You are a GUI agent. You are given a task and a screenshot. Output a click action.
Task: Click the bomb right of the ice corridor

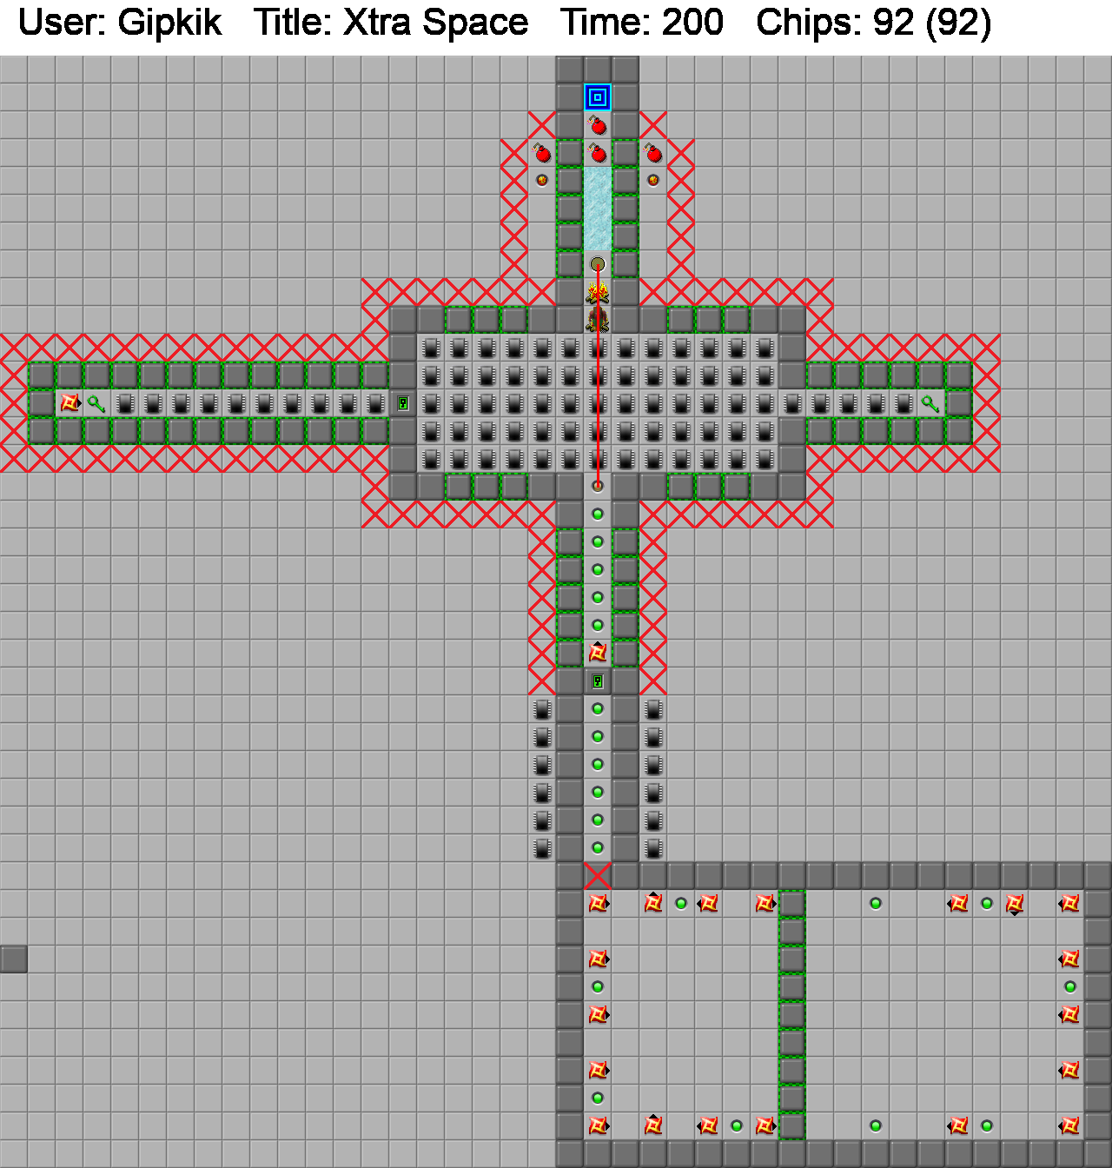tap(653, 153)
